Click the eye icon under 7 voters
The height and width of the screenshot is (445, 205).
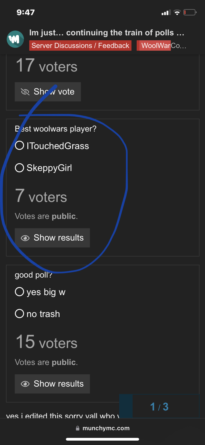point(25,238)
